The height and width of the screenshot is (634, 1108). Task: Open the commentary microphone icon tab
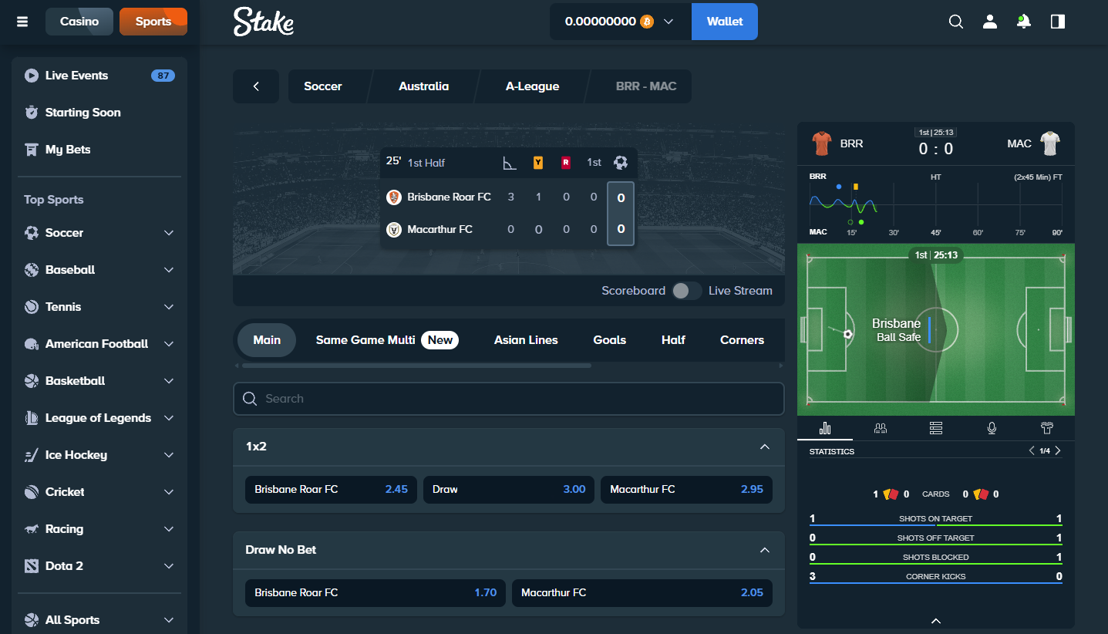pyautogui.click(x=992, y=428)
